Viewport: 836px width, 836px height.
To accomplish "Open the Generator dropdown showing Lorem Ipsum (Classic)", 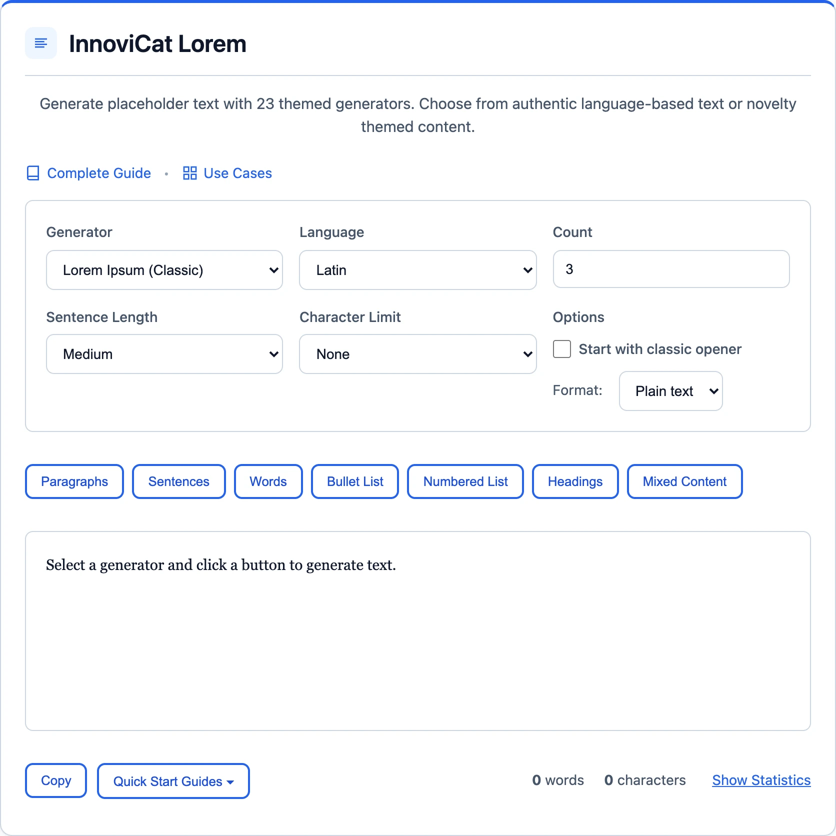I will coord(164,270).
